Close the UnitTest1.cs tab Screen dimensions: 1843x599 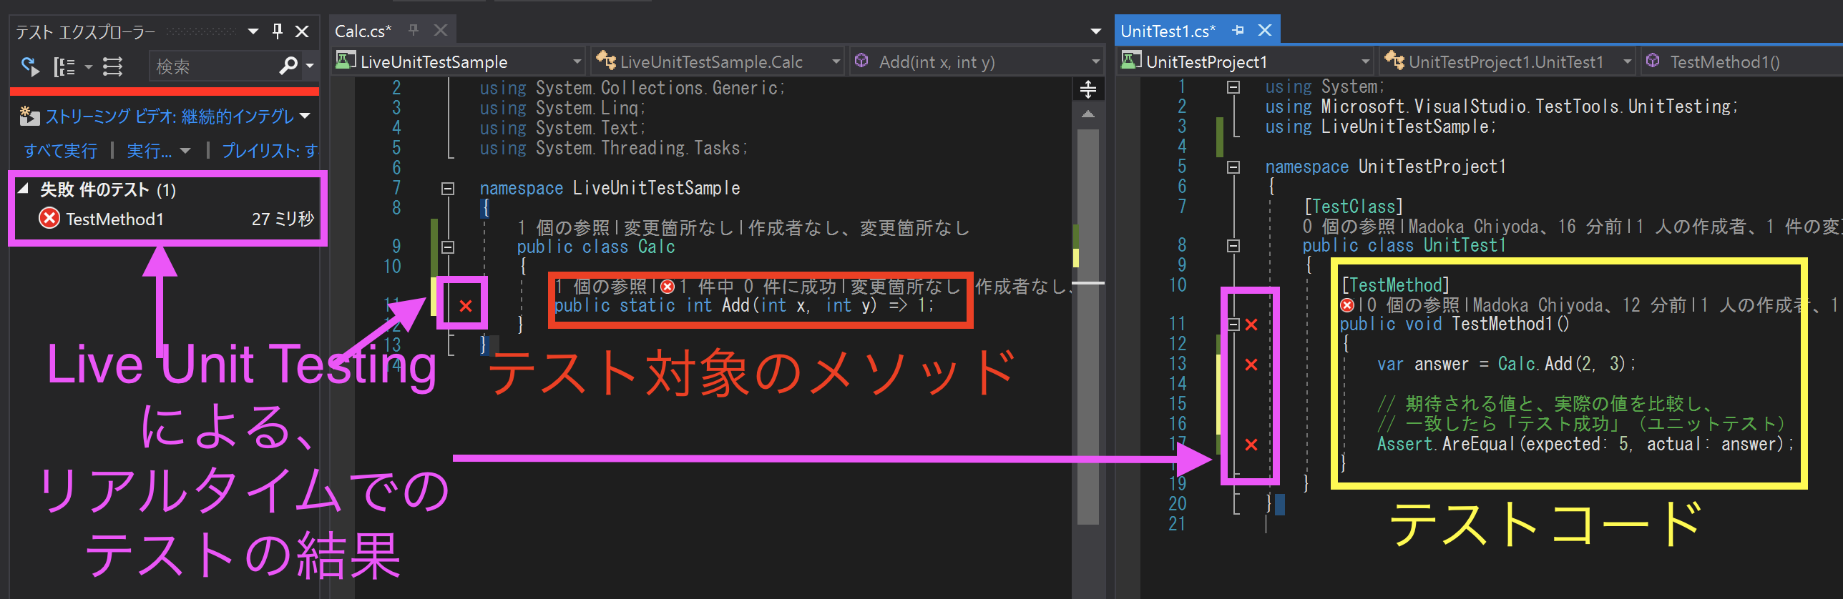pyautogui.click(x=1265, y=30)
